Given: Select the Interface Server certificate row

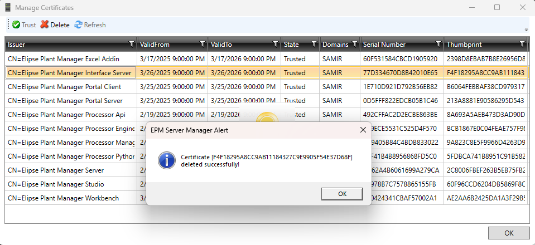Looking at the screenshot, I should 267,73.
